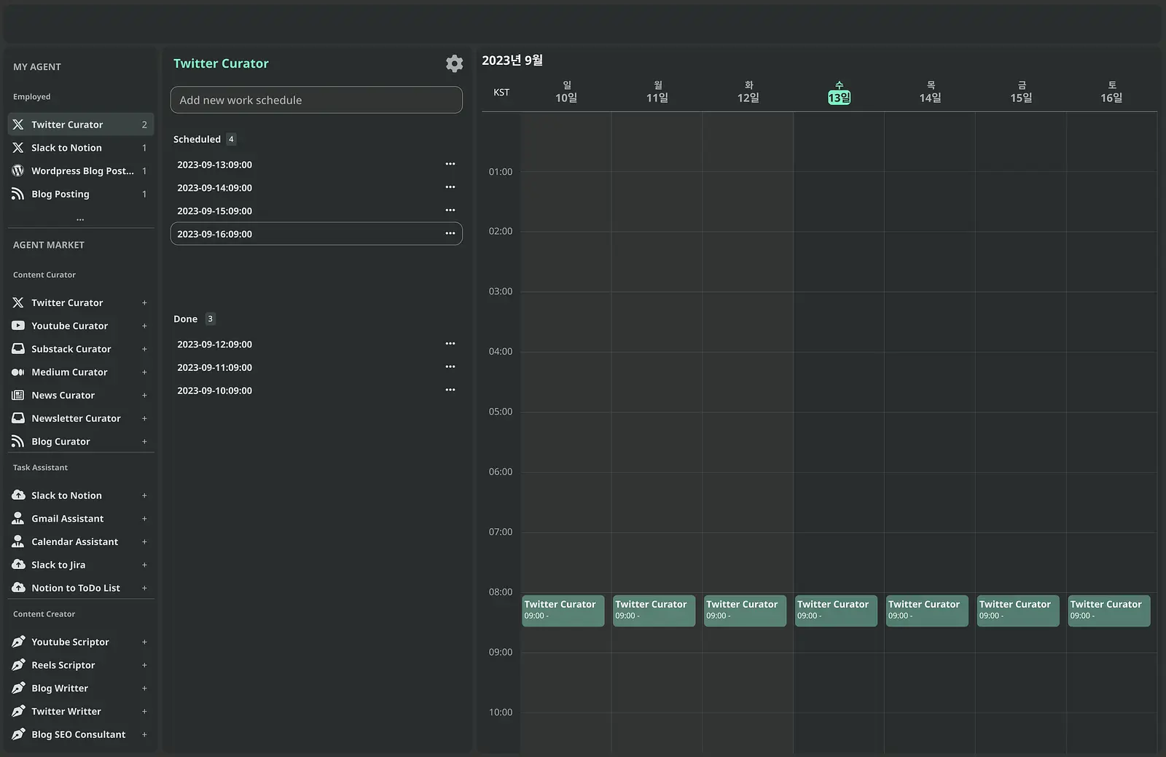Viewport: 1166px width, 757px height.
Task: Select highlighted date 13일 in calendar header
Action: pos(840,98)
